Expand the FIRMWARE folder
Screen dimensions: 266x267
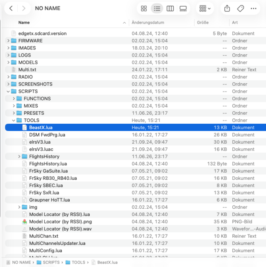click(x=8, y=40)
